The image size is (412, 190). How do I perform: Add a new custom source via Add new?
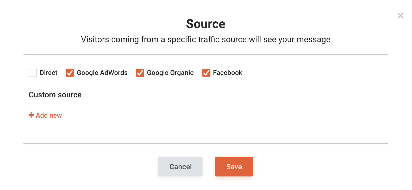(x=45, y=115)
